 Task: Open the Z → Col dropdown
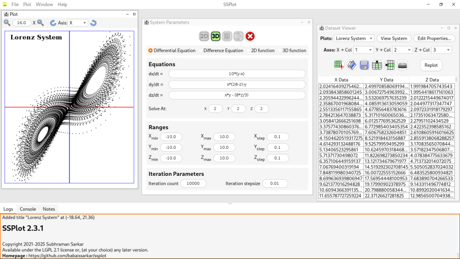[x=441, y=50]
